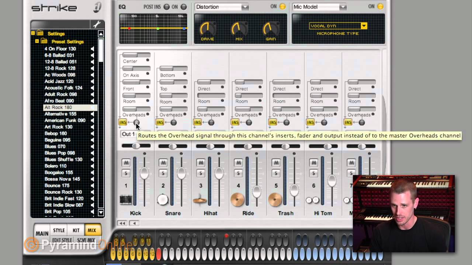The width and height of the screenshot is (472, 265).
Task: Open the Settings folder icon
Action: point(40,33)
